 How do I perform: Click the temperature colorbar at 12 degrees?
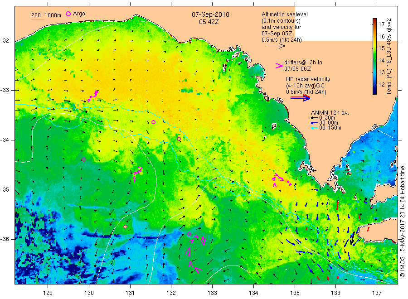[x=374, y=85]
